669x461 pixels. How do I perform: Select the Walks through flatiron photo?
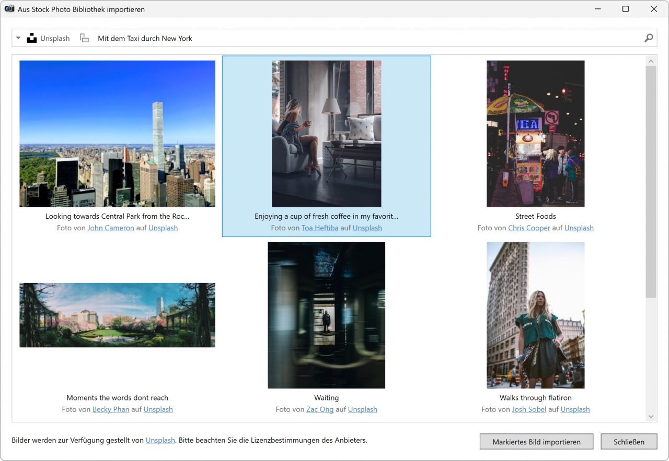pos(535,315)
